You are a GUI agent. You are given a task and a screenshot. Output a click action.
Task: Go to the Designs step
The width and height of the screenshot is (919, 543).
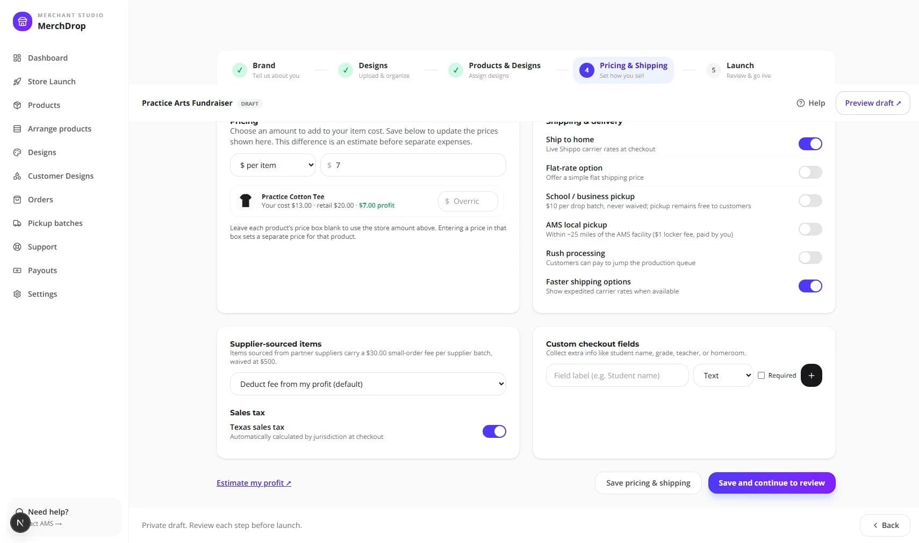(x=374, y=70)
